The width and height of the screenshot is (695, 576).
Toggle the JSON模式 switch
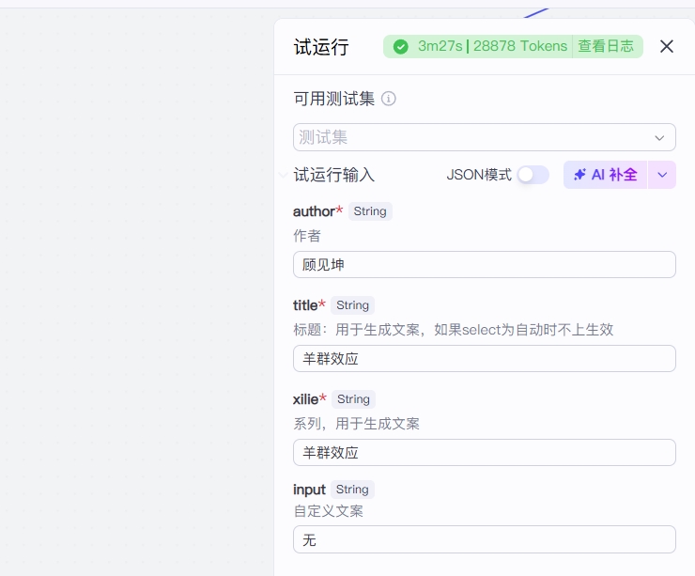click(x=533, y=175)
